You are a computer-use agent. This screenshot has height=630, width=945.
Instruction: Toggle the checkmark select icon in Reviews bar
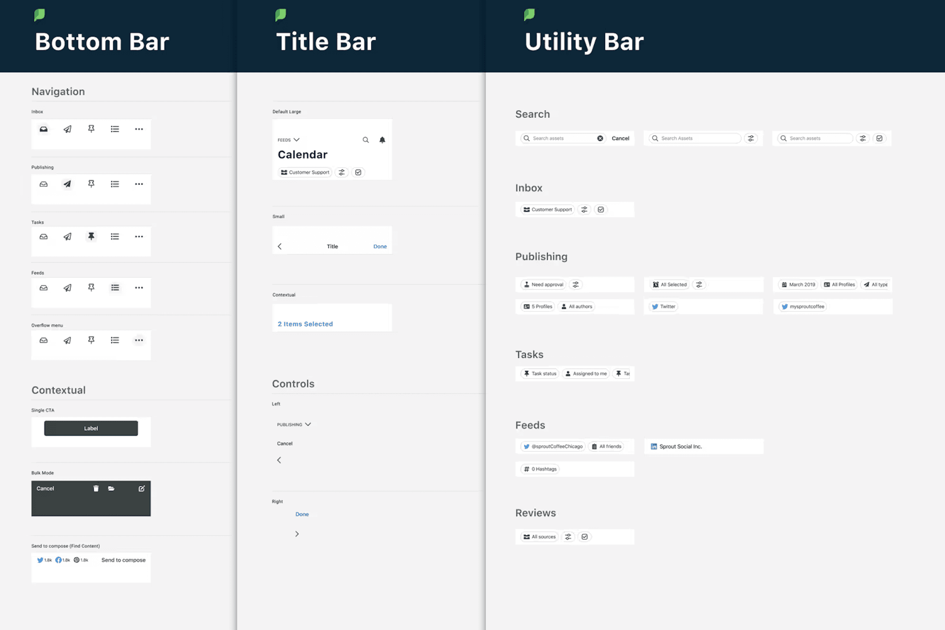coord(584,537)
